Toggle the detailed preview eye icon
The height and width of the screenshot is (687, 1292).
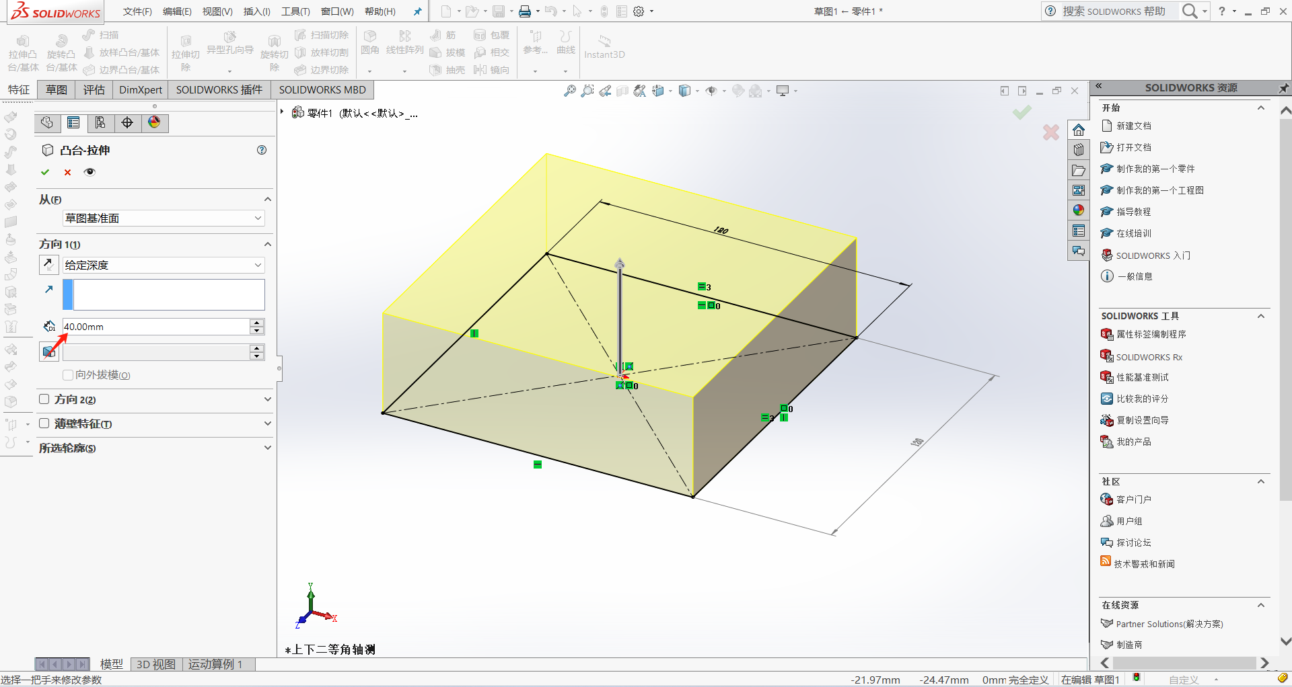89,172
